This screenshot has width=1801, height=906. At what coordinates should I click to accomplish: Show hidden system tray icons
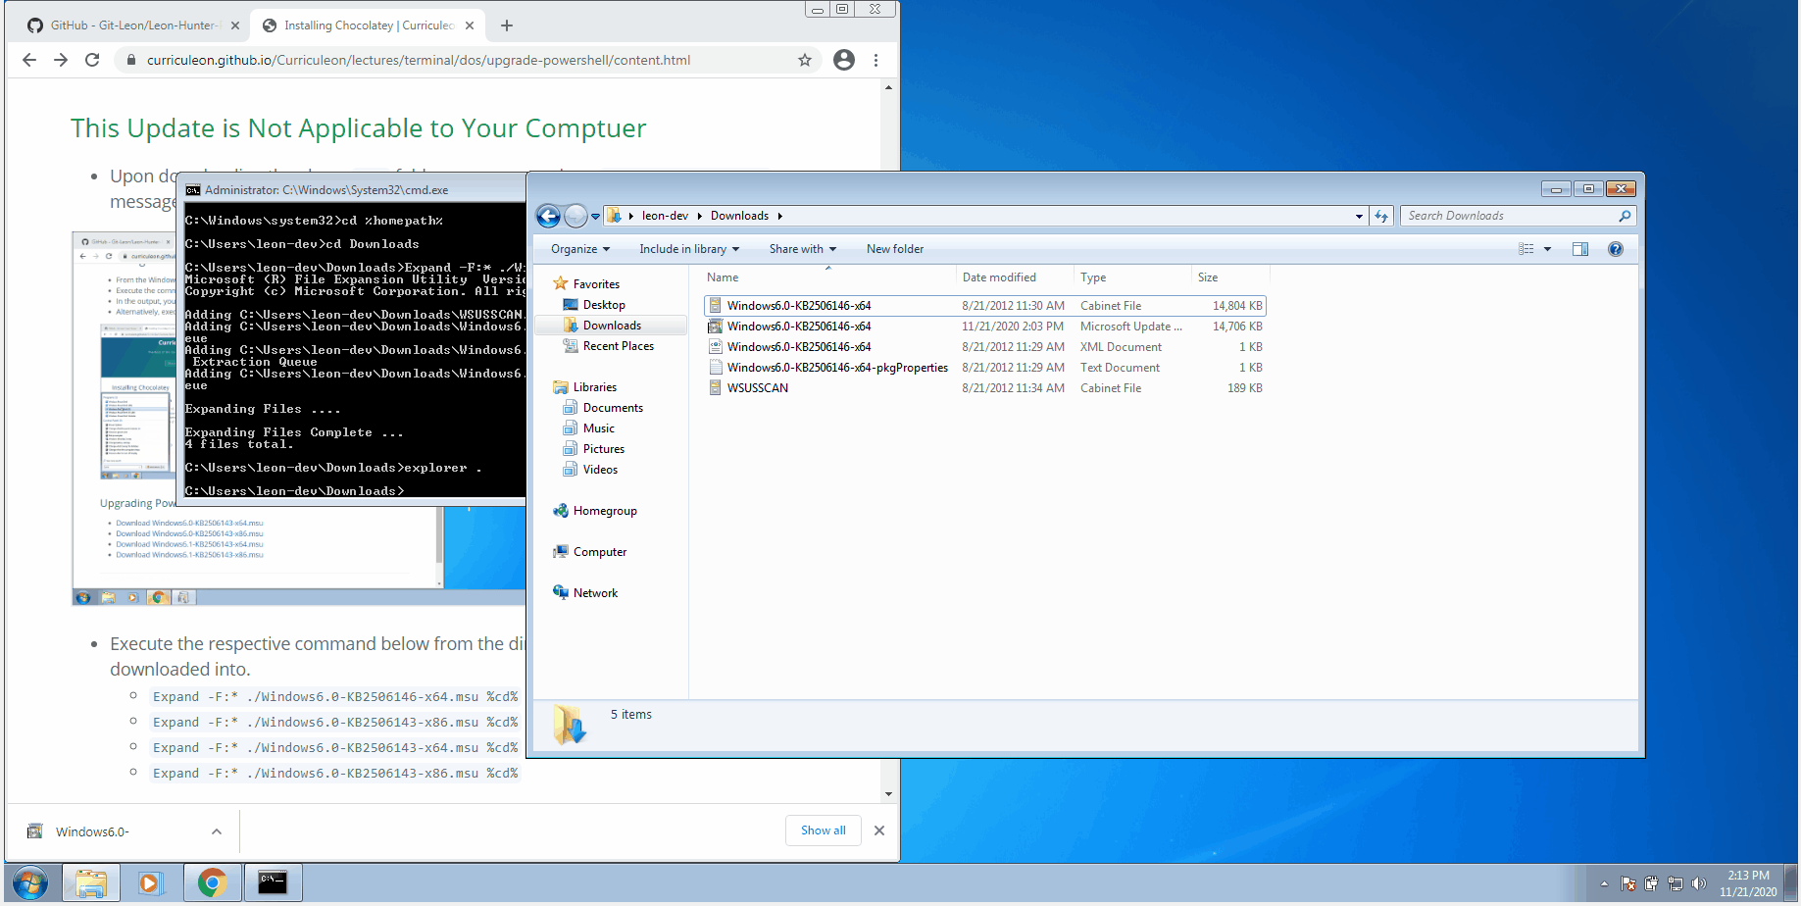(1604, 883)
